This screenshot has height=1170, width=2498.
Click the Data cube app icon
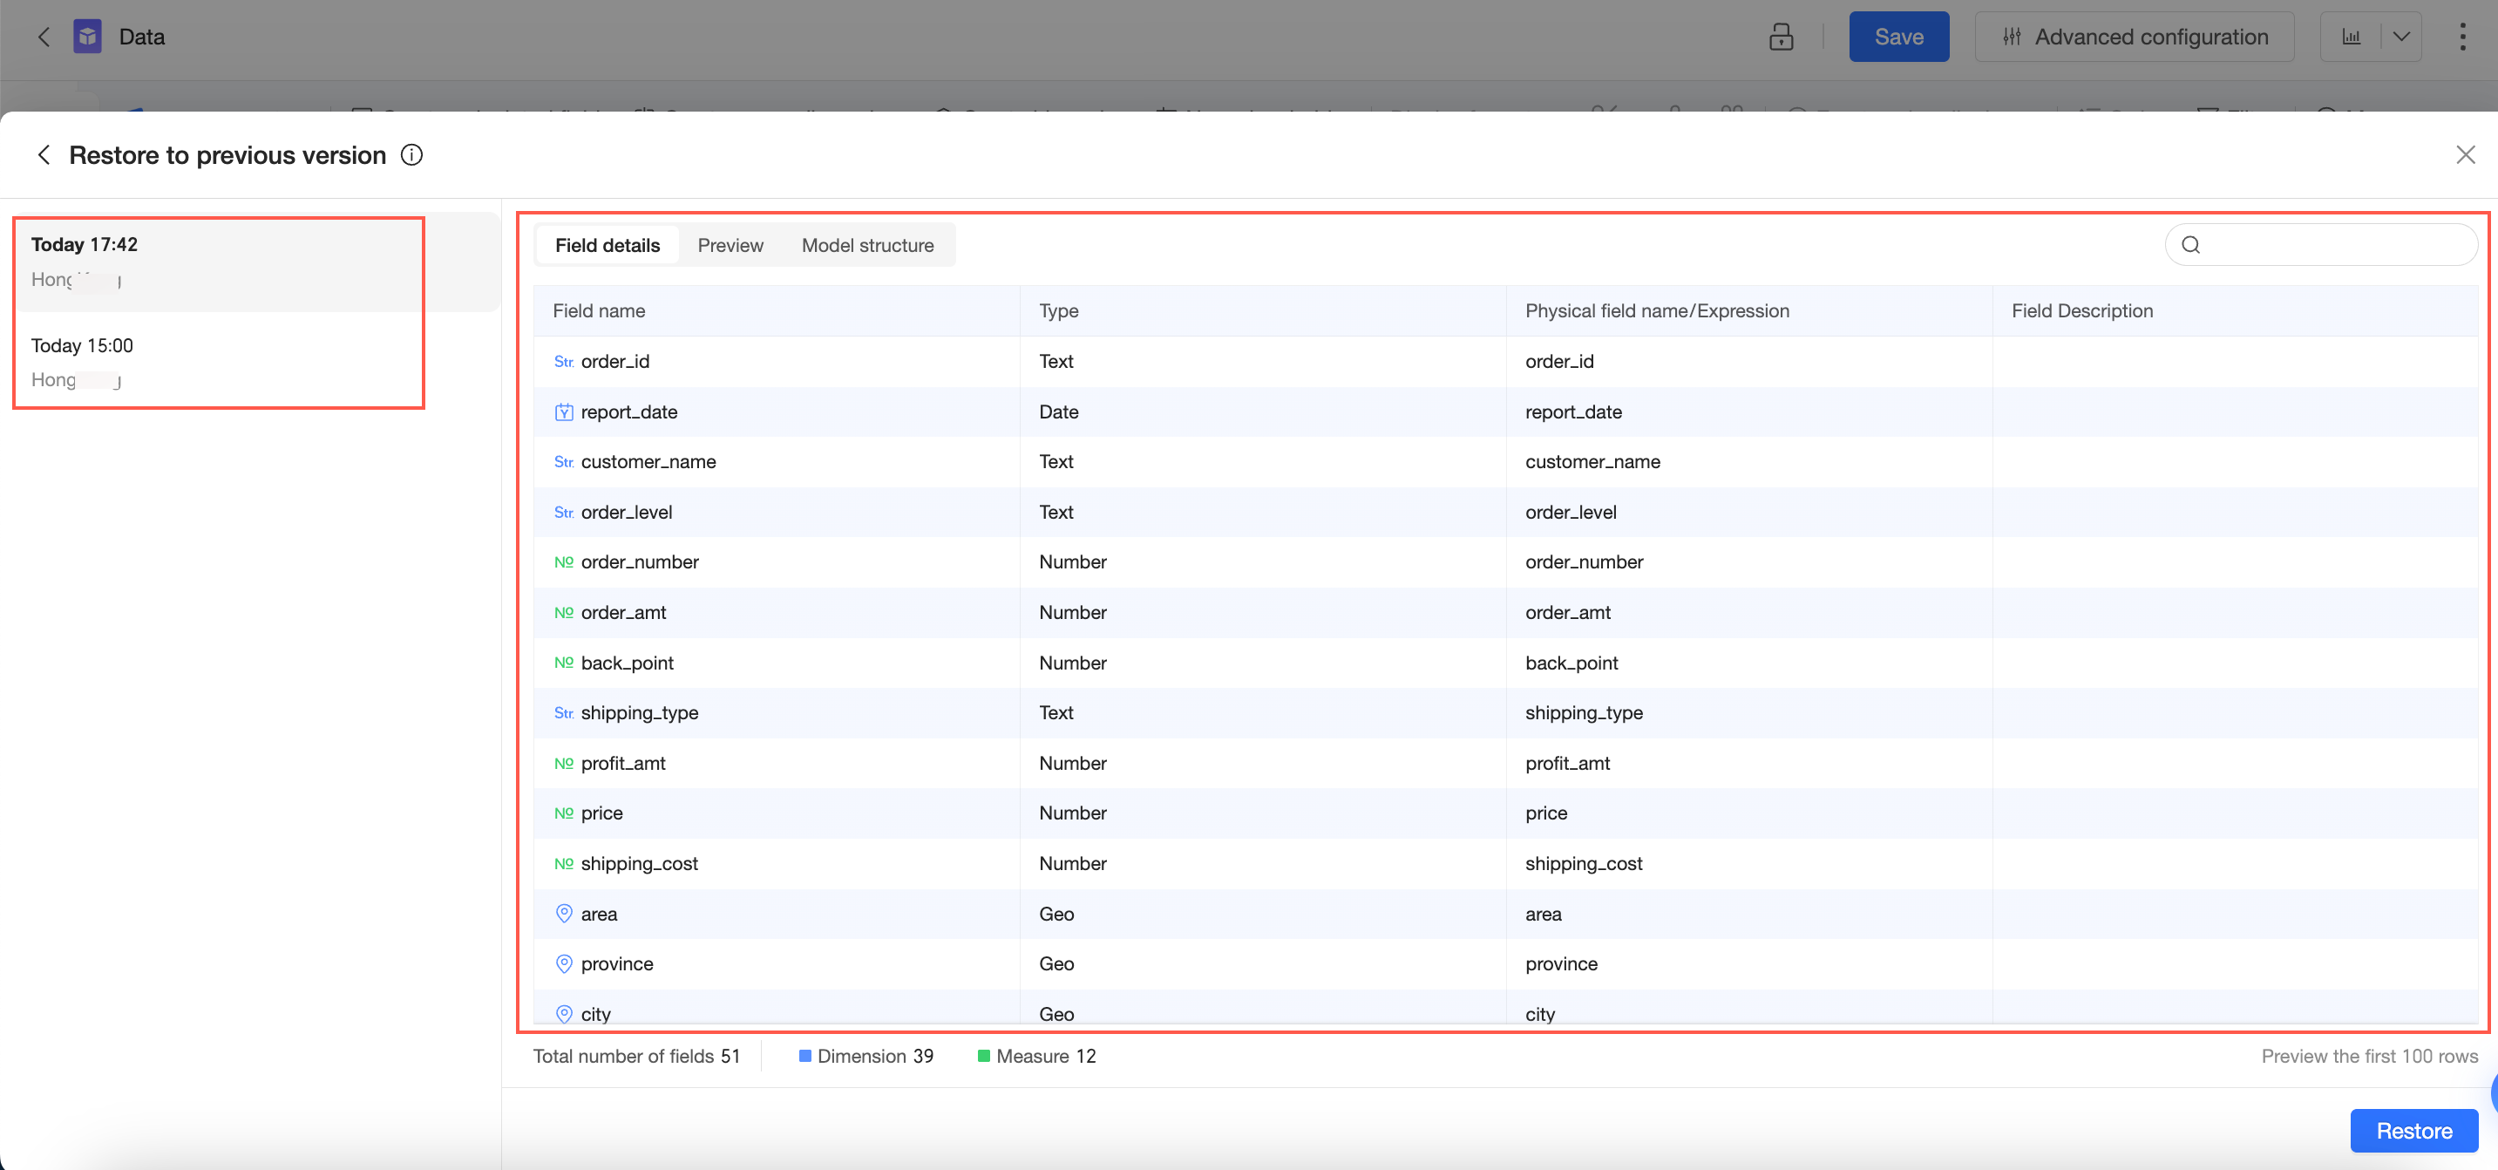click(x=87, y=37)
